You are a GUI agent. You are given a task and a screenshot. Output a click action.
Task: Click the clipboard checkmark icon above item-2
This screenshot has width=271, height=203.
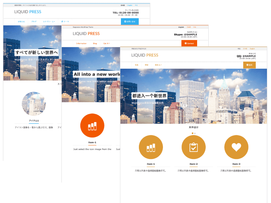193,147
